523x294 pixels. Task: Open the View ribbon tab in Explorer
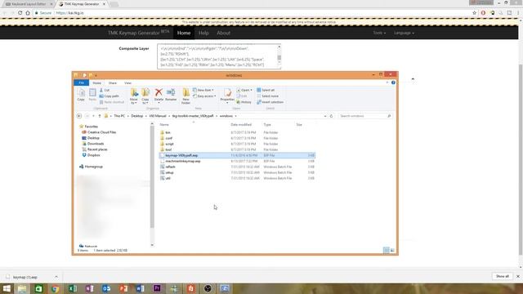point(127,83)
